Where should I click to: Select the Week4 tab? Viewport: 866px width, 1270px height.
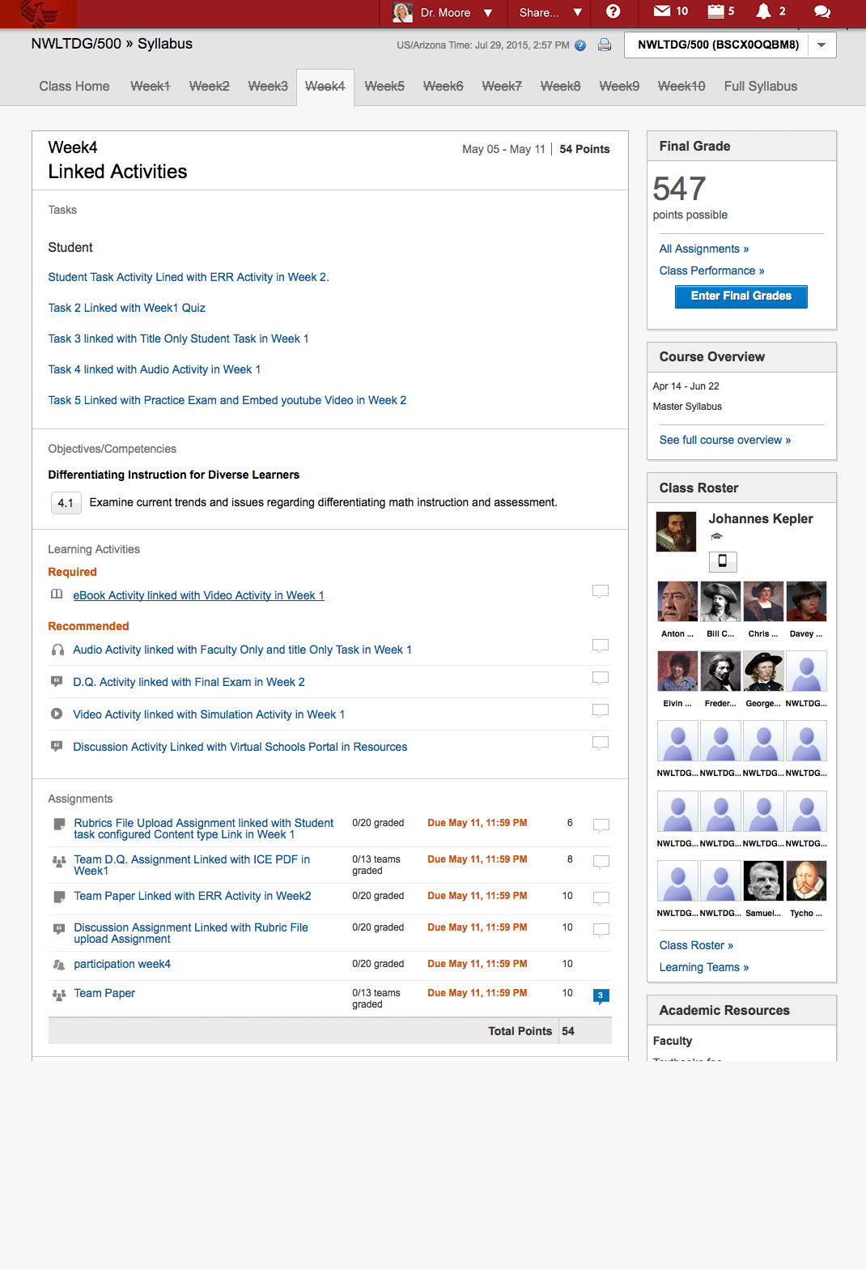pyautogui.click(x=325, y=87)
